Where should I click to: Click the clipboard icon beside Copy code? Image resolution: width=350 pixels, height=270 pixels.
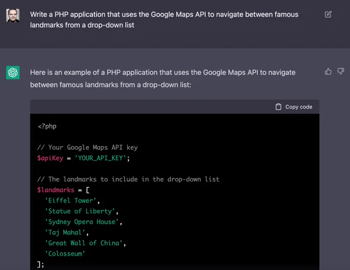pos(278,107)
